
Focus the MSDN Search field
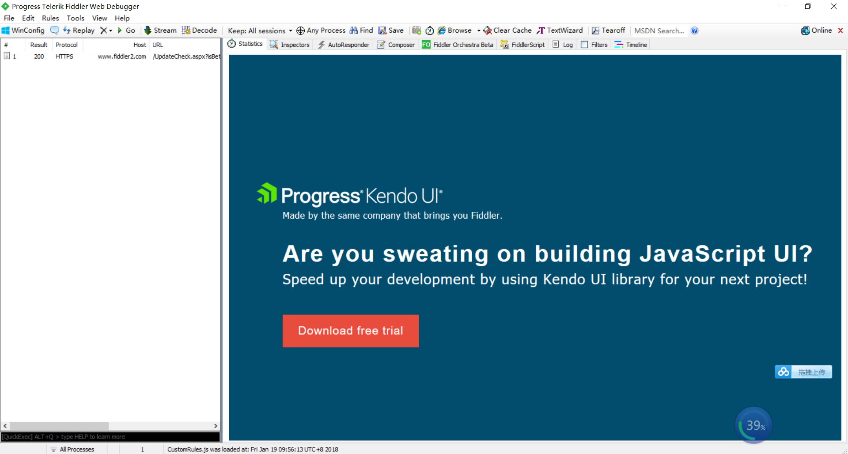click(x=659, y=30)
